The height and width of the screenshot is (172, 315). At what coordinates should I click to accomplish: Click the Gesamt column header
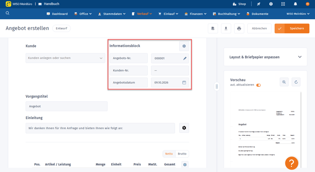[x=170, y=164]
